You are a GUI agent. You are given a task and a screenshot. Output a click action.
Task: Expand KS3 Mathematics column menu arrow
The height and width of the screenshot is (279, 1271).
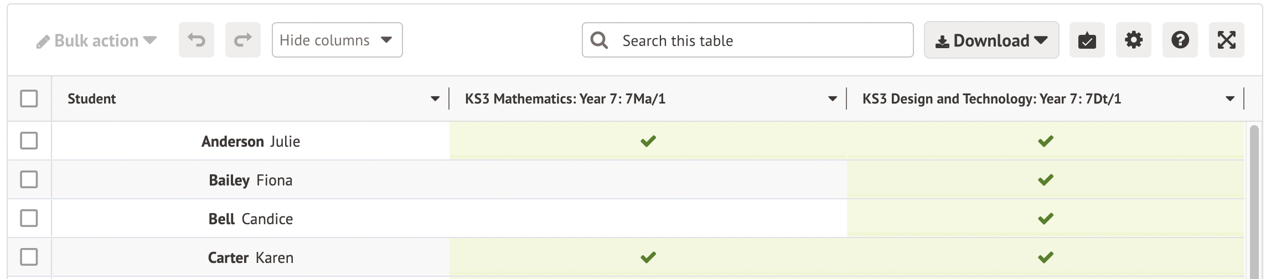pos(832,99)
